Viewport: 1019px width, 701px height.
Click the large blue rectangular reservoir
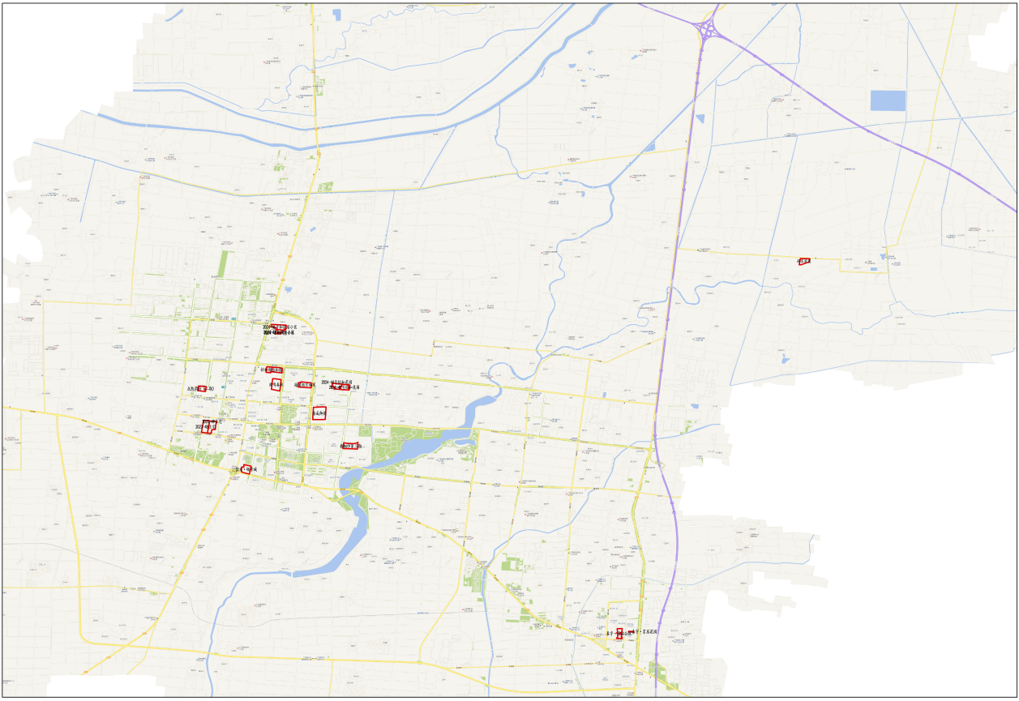(888, 100)
